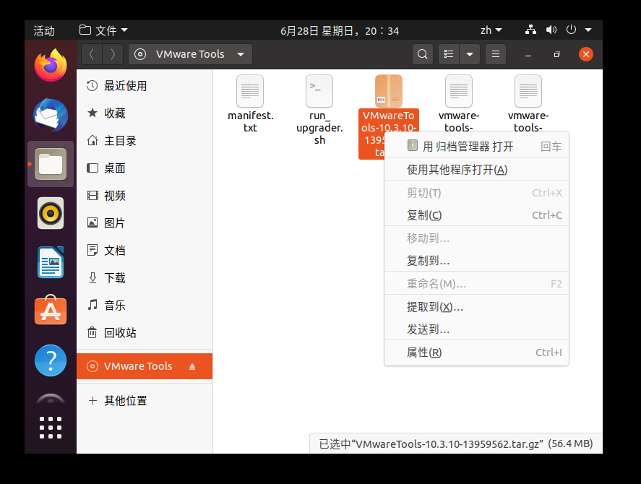Open the network icon in top bar
The width and height of the screenshot is (641, 484).
point(530,30)
